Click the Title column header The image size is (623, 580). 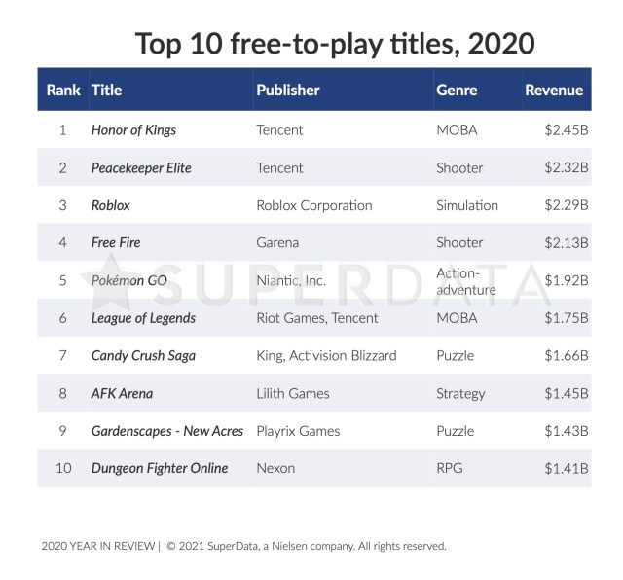point(106,90)
